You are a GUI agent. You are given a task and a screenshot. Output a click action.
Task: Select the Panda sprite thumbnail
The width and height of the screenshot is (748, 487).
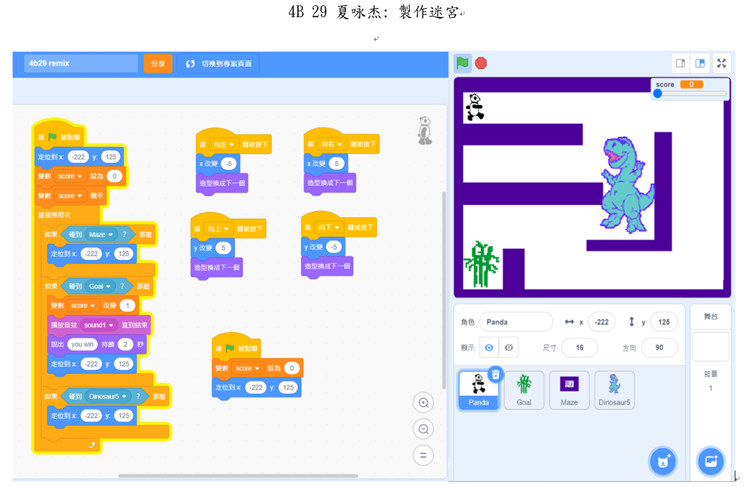click(478, 390)
